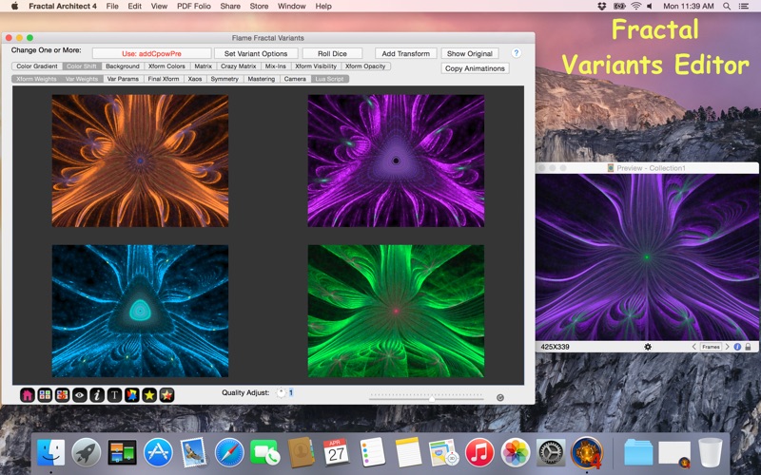Open the gear settings in Preview window
761x475 pixels.
click(x=648, y=347)
